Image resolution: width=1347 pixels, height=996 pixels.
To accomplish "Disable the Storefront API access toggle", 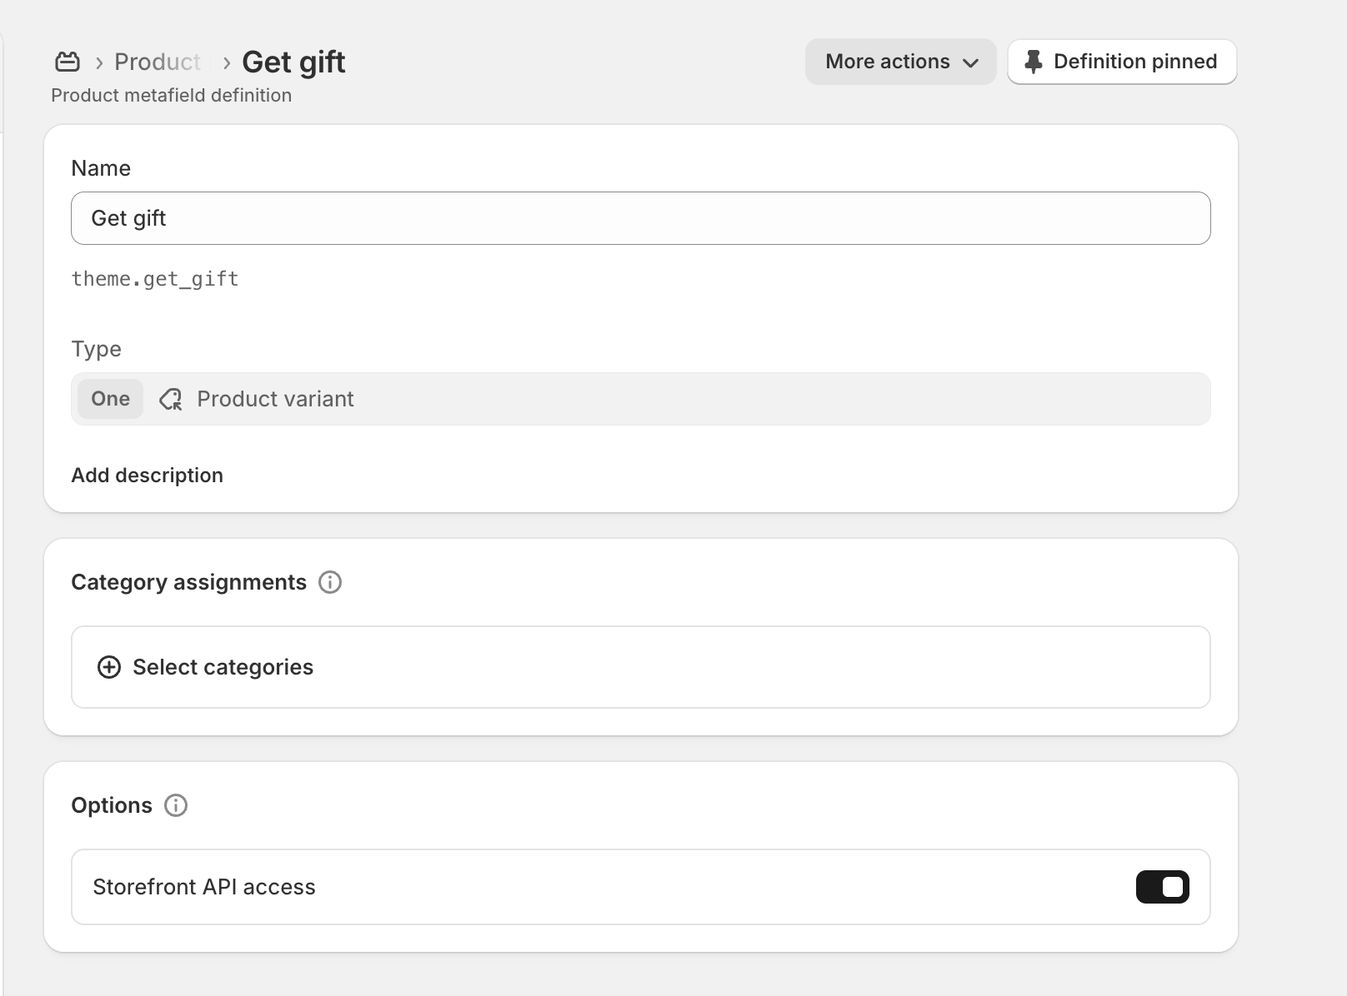I will pyautogui.click(x=1162, y=887).
